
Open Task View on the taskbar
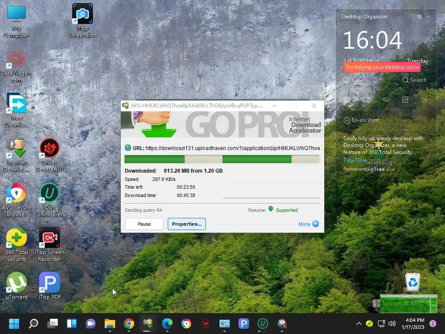(x=53, y=324)
